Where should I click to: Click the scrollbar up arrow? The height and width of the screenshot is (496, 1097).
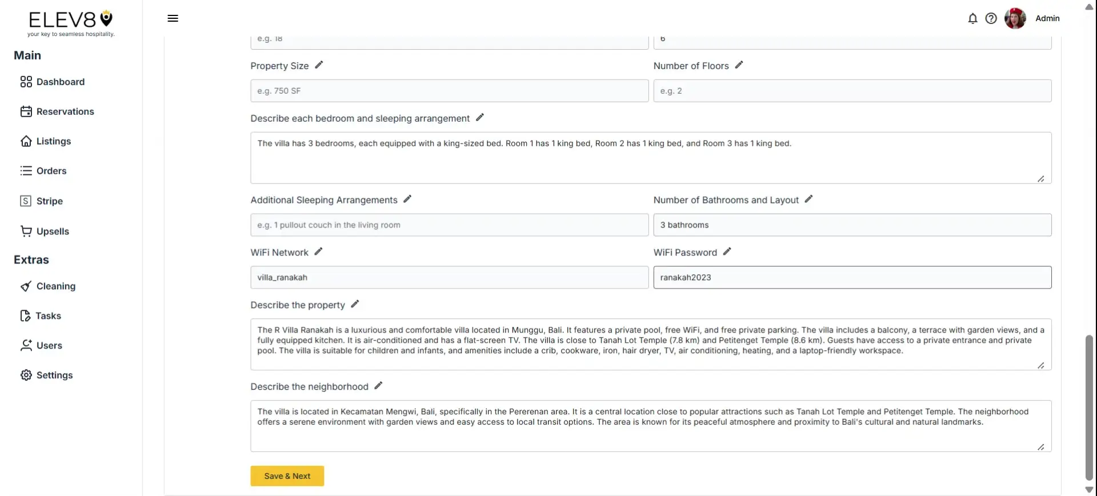click(x=1089, y=6)
